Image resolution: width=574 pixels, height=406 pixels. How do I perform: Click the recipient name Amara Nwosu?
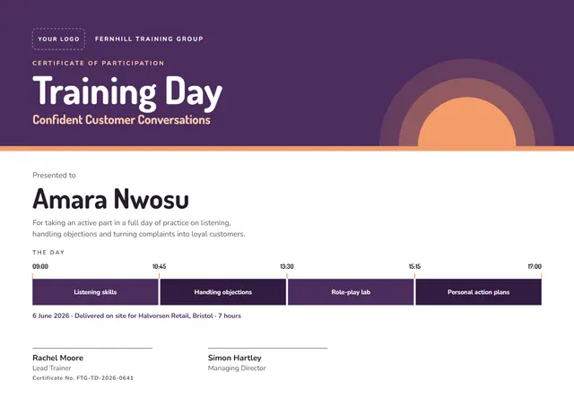tap(110, 199)
